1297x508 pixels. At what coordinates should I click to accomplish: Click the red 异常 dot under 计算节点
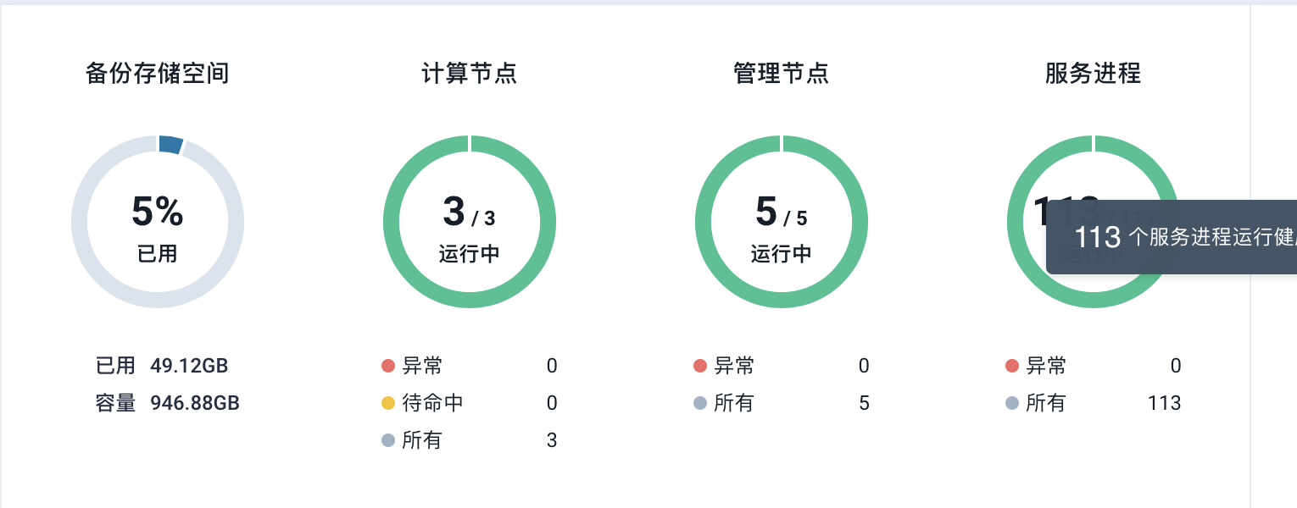tap(388, 366)
